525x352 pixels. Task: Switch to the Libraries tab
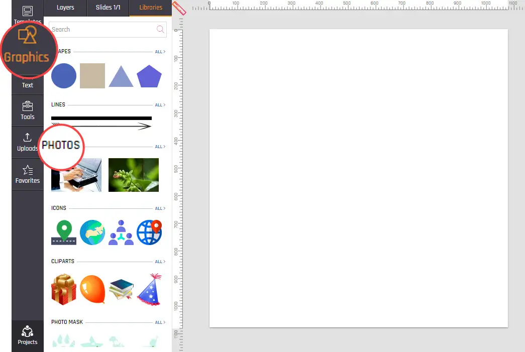point(151,8)
